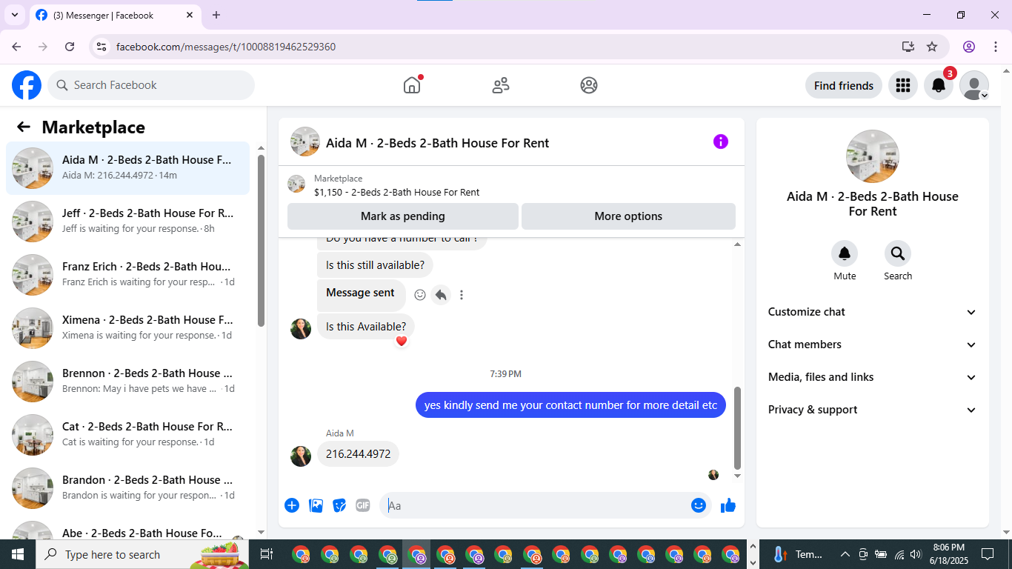Open Cat's conversation in the list
Screen dimensions: 1012x569
point(128,435)
